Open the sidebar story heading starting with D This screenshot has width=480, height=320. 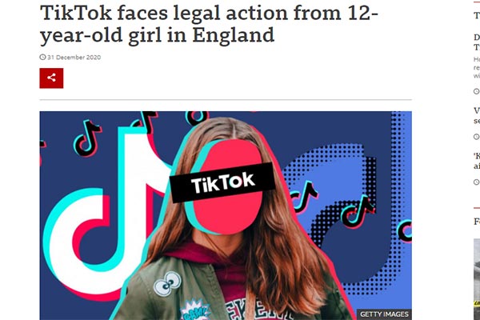coord(477,42)
